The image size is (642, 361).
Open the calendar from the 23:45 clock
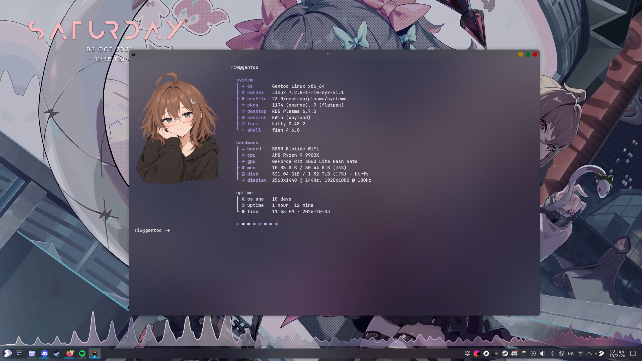tap(617, 353)
